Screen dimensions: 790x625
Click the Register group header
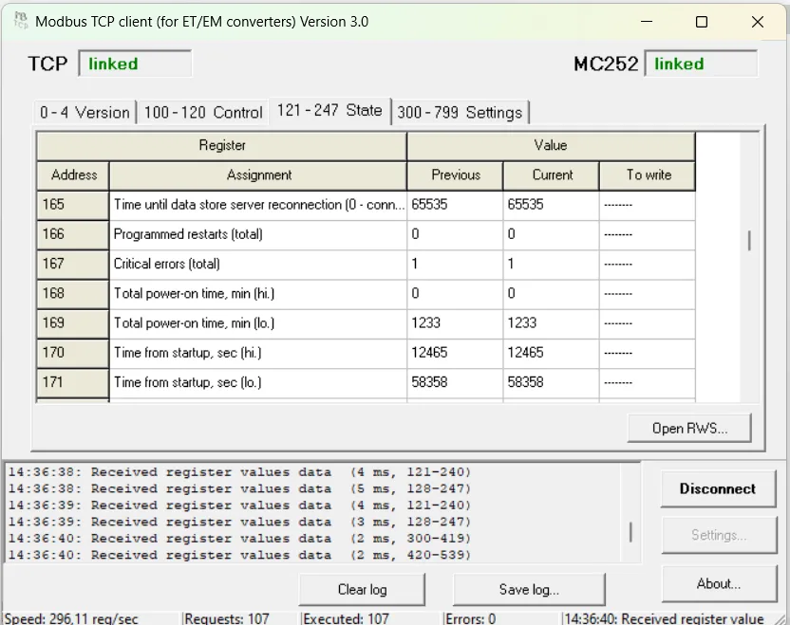tap(221, 146)
